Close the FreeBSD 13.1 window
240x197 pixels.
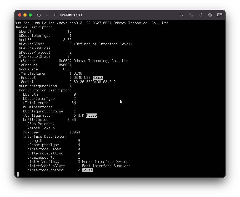[20, 15]
